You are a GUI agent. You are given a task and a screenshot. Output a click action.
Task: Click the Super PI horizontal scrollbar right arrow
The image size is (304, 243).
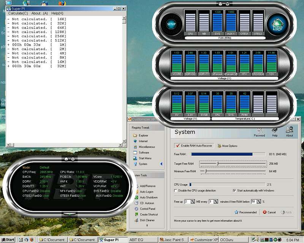[x=120, y=145]
